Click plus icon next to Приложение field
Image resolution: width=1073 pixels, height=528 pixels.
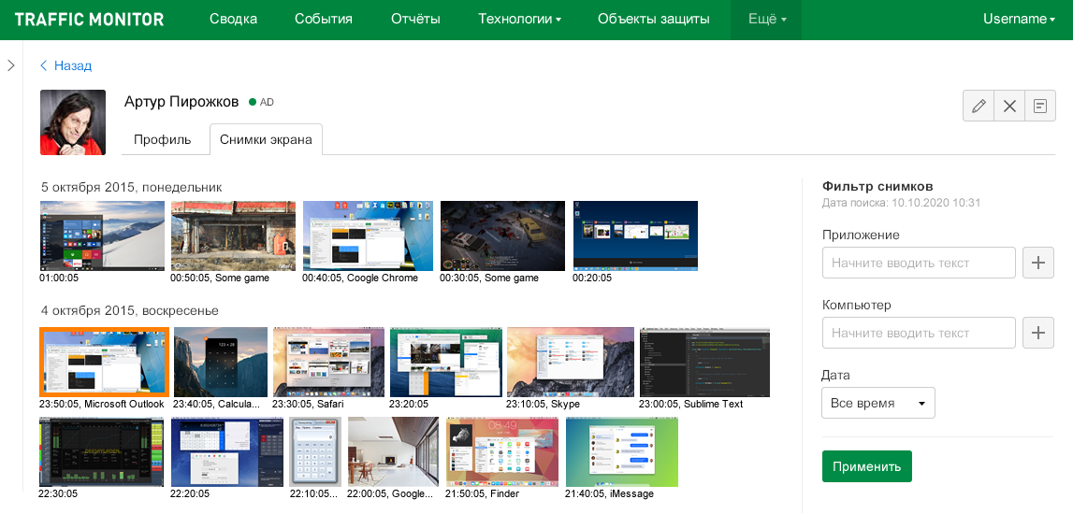[1037, 263]
